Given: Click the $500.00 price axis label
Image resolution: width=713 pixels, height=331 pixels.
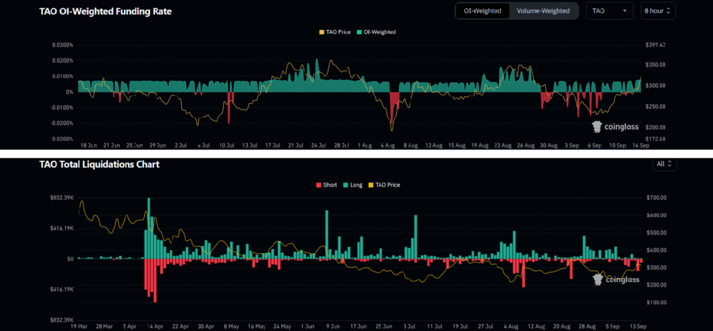Looking at the screenshot, I should coord(655,233).
